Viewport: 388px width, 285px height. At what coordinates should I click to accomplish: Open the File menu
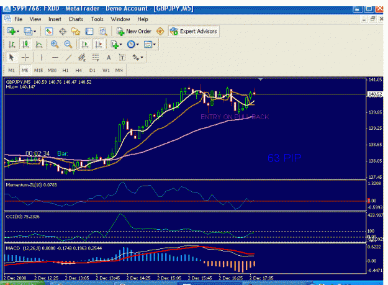tap(18, 19)
